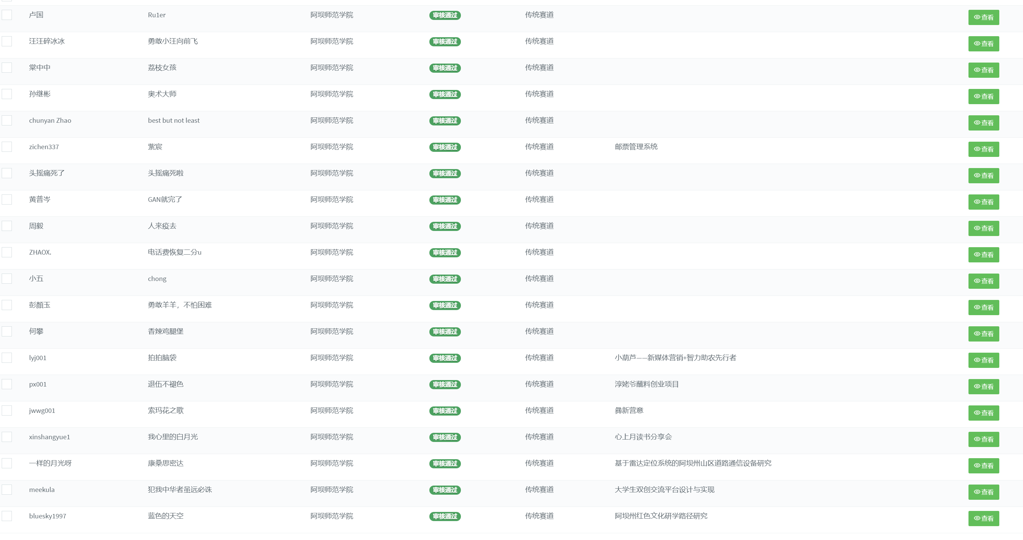
Task: Click 查看 for the lyj001 row
Action: 983,360
